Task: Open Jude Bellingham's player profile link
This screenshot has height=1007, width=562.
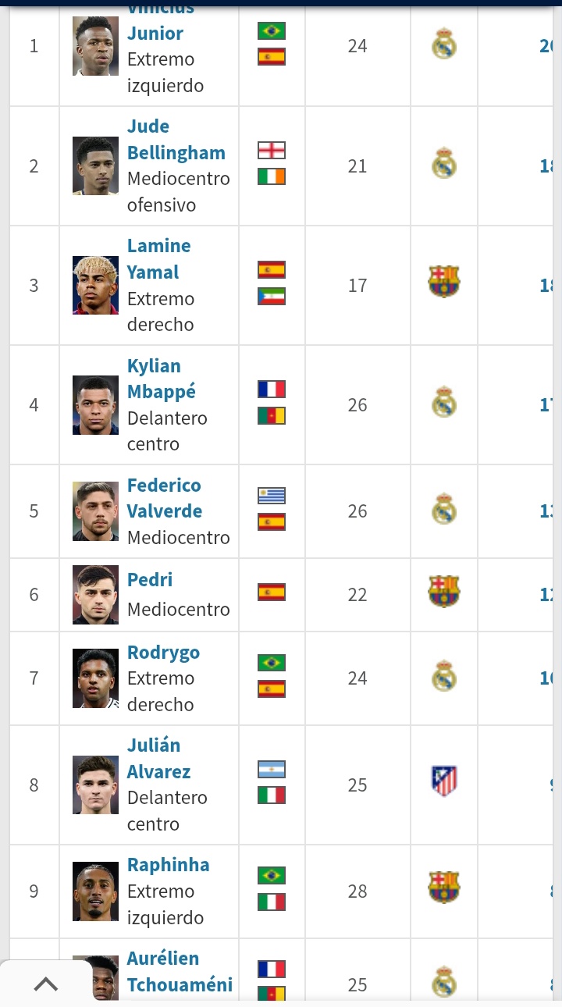Action: pyautogui.click(x=176, y=140)
